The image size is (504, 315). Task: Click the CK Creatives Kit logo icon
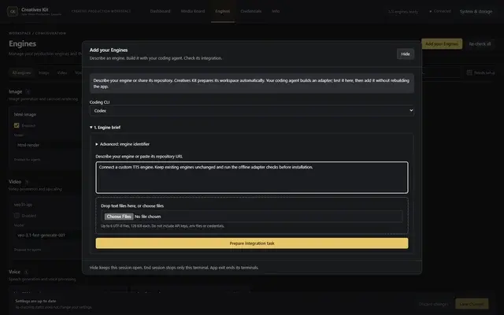coord(13,12)
